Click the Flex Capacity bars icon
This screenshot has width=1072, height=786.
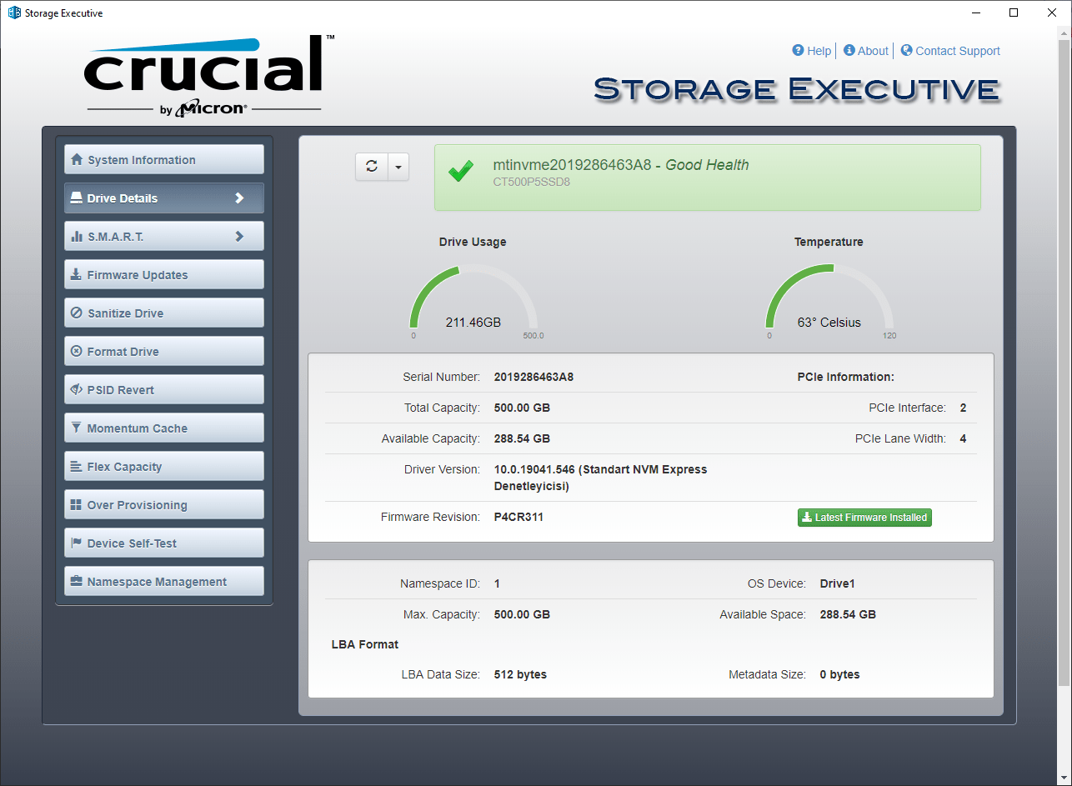[77, 467]
